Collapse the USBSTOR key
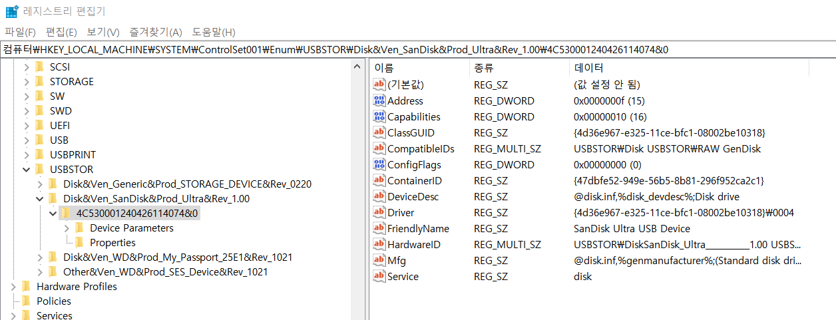 point(27,170)
